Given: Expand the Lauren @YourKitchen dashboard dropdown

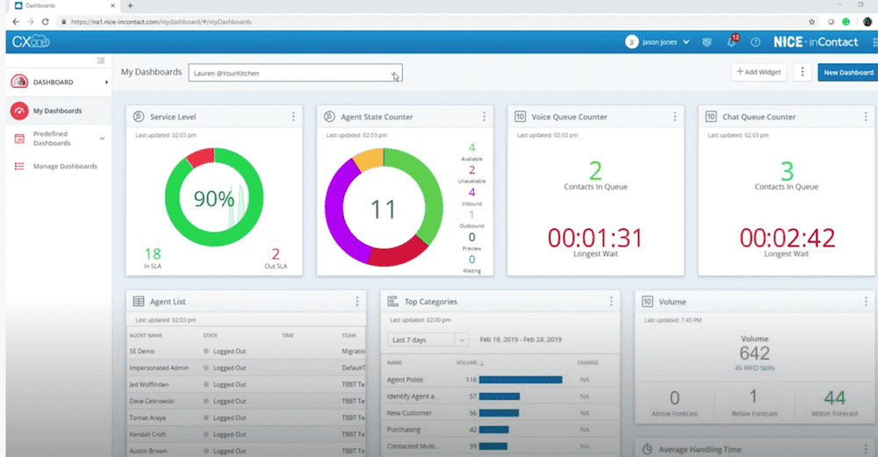Looking at the screenshot, I should (393, 74).
